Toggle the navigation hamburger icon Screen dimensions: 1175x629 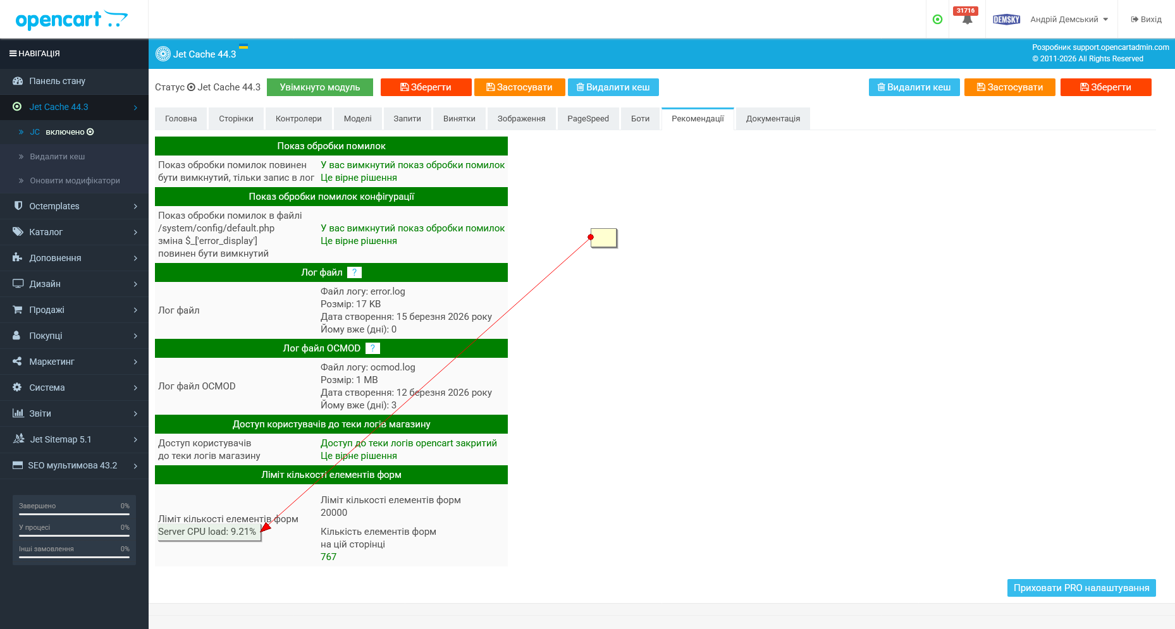pos(13,54)
